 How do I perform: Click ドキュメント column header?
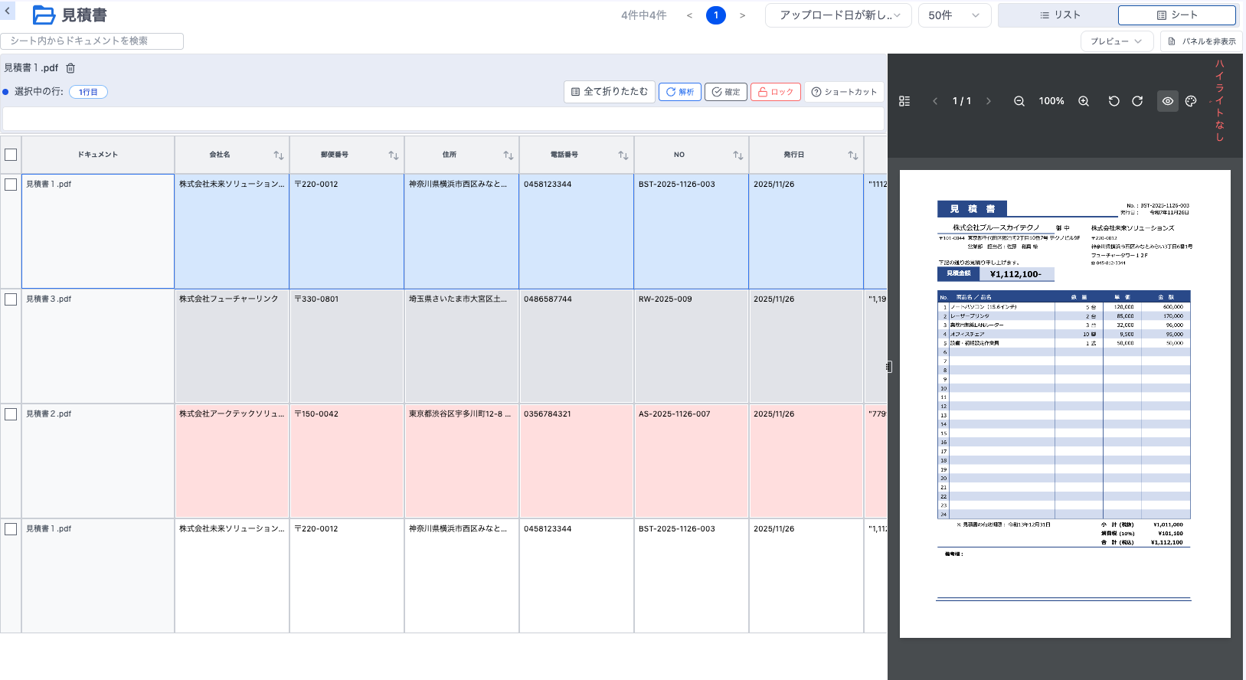pos(98,155)
